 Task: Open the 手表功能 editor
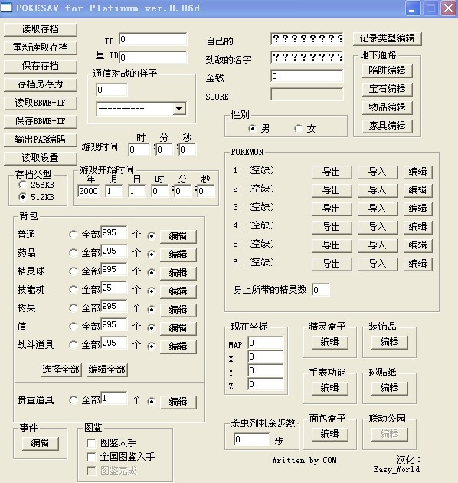point(330,388)
